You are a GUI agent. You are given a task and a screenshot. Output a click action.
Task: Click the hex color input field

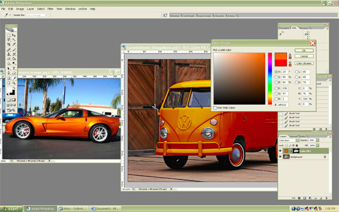[283, 105]
